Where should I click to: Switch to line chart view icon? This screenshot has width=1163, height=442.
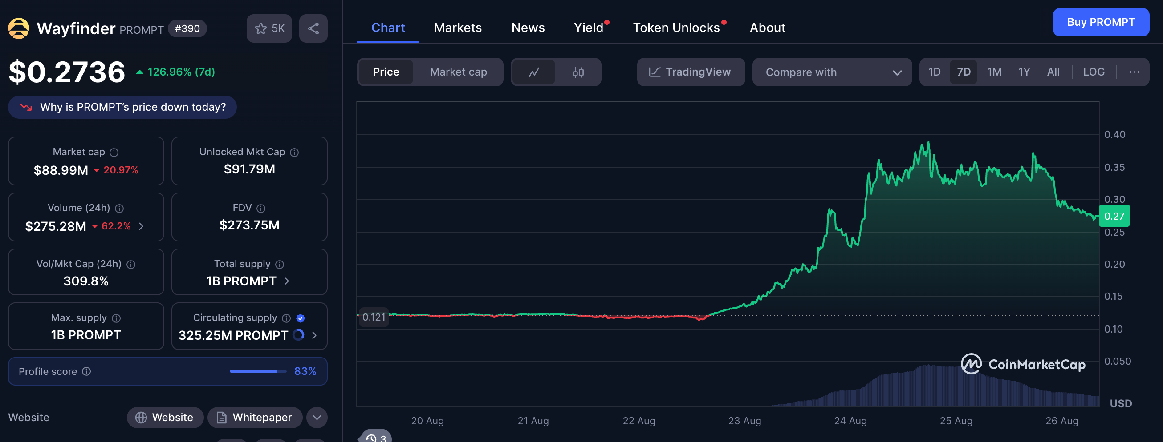pyautogui.click(x=534, y=72)
